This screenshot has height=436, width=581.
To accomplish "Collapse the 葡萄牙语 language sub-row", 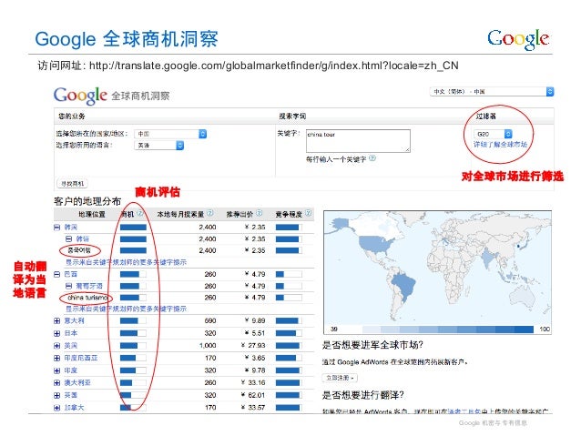I will pyautogui.click(x=68, y=286).
